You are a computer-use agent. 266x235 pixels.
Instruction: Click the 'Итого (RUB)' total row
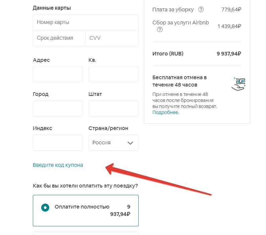pyautogui.click(x=196, y=54)
